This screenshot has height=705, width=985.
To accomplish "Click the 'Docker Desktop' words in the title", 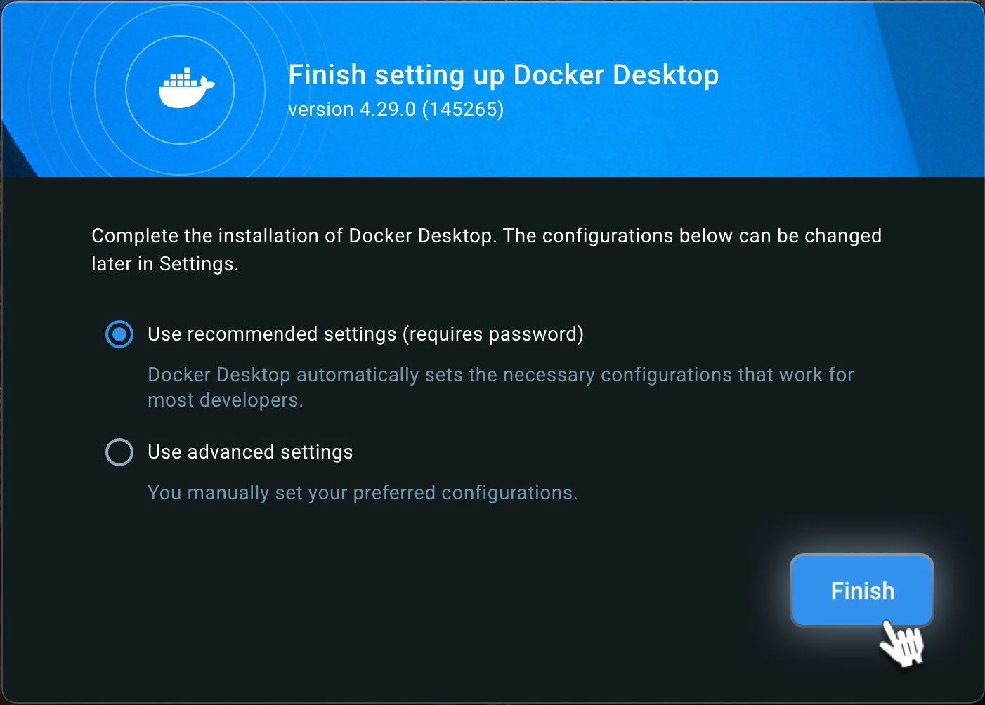I will point(616,75).
